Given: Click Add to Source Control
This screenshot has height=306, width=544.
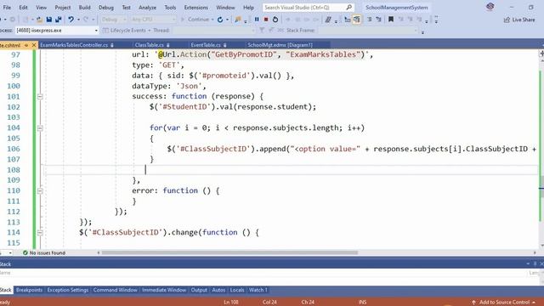Looking at the screenshot, I should [x=504, y=303].
